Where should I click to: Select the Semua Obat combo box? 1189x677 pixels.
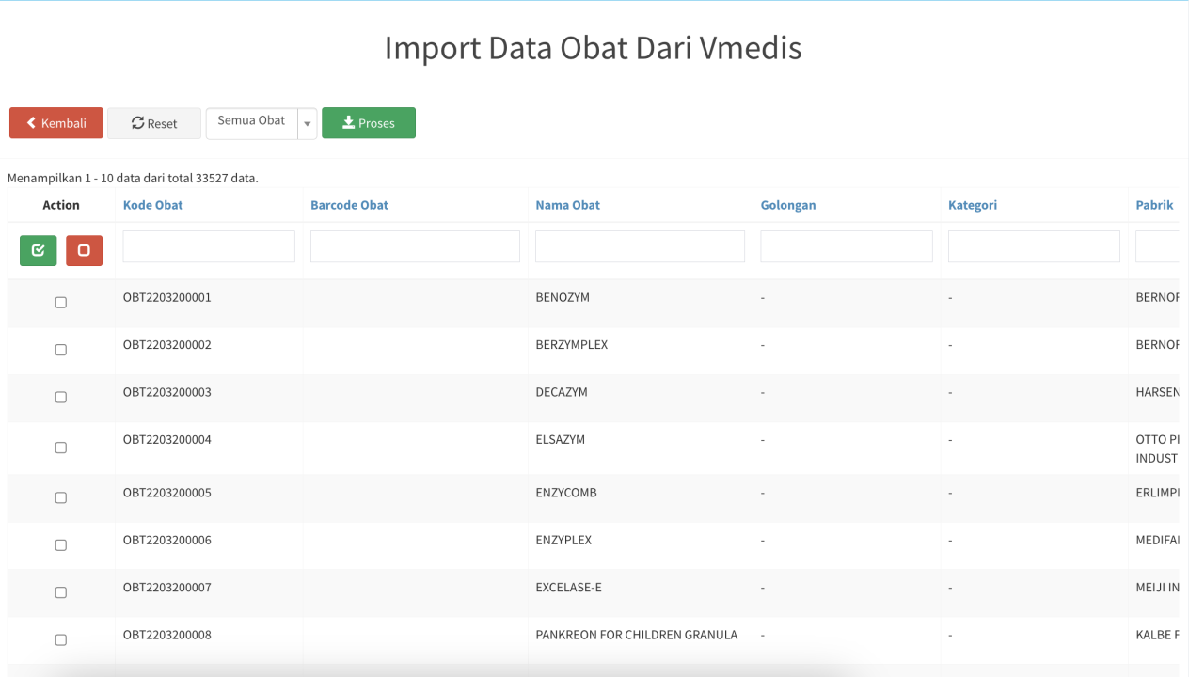(x=251, y=123)
